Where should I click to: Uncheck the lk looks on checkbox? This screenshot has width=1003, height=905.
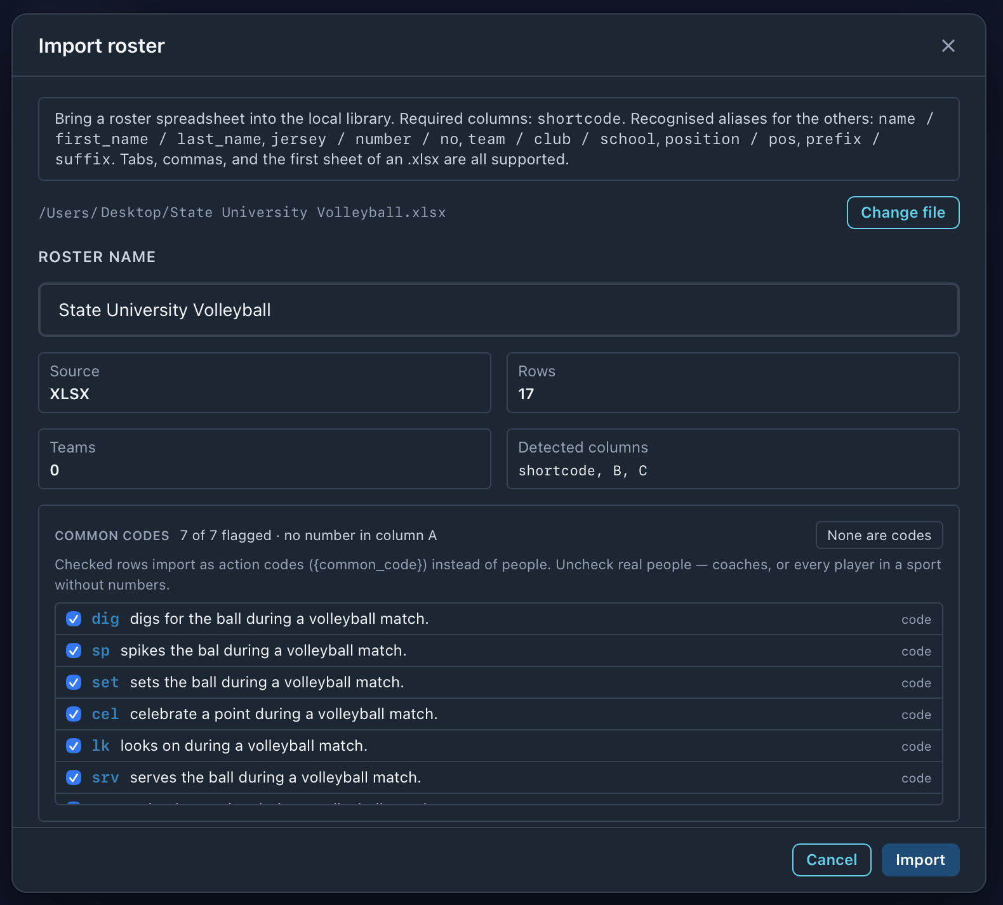click(74, 746)
